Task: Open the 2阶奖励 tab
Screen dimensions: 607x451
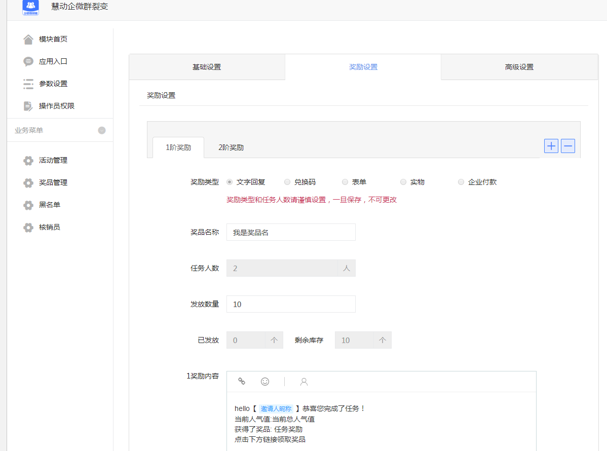Action: click(231, 147)
